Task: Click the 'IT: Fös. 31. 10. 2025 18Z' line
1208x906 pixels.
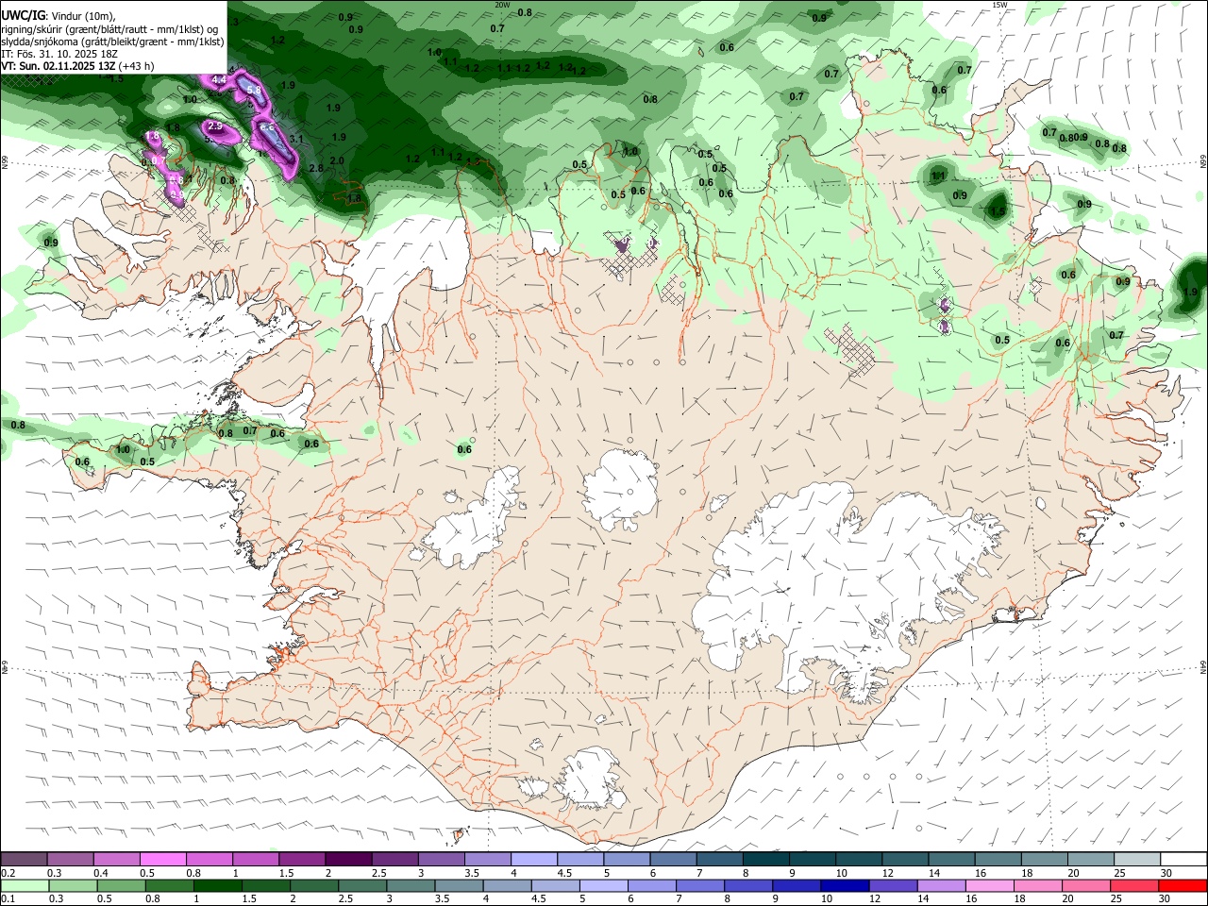Action: click(59, 54)
